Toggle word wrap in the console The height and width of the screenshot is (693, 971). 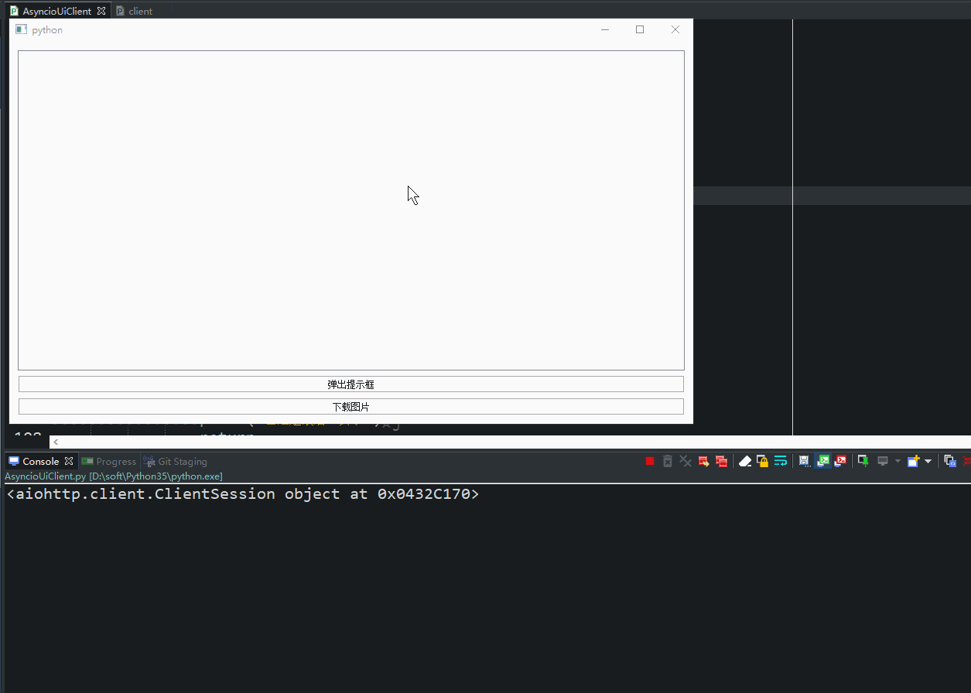(780, 460)
